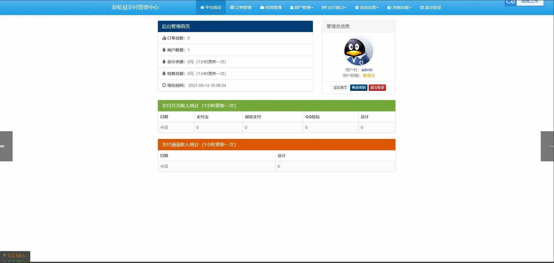Click the home icon beside 平台首页

click(x=202, y=7)
